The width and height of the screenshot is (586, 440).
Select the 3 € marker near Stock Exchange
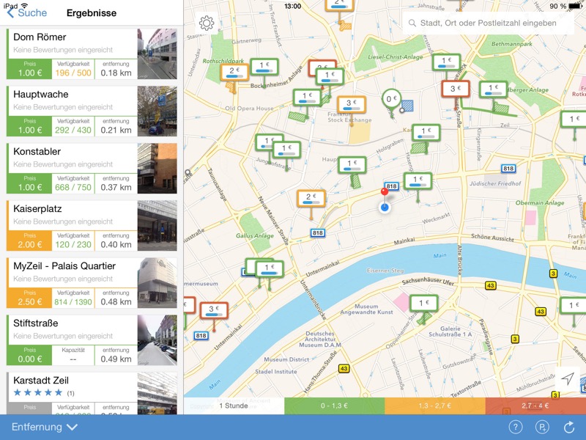click(x=352, y=104)
